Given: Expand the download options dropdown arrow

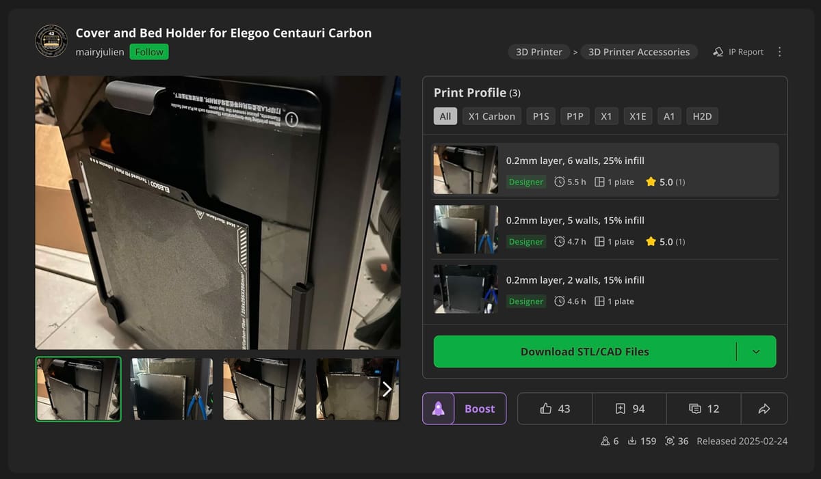Looking at the screenshot, I should [756, 352].
